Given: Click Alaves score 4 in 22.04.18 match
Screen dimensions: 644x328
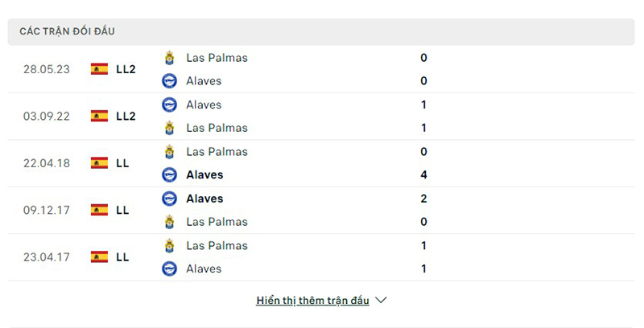Looking at the screenshot, I should pyautogui.click(x=423, y=174).
